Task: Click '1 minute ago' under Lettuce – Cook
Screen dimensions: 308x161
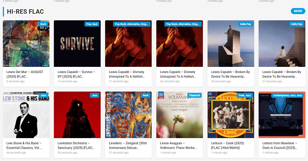Action: click(219, 153)
